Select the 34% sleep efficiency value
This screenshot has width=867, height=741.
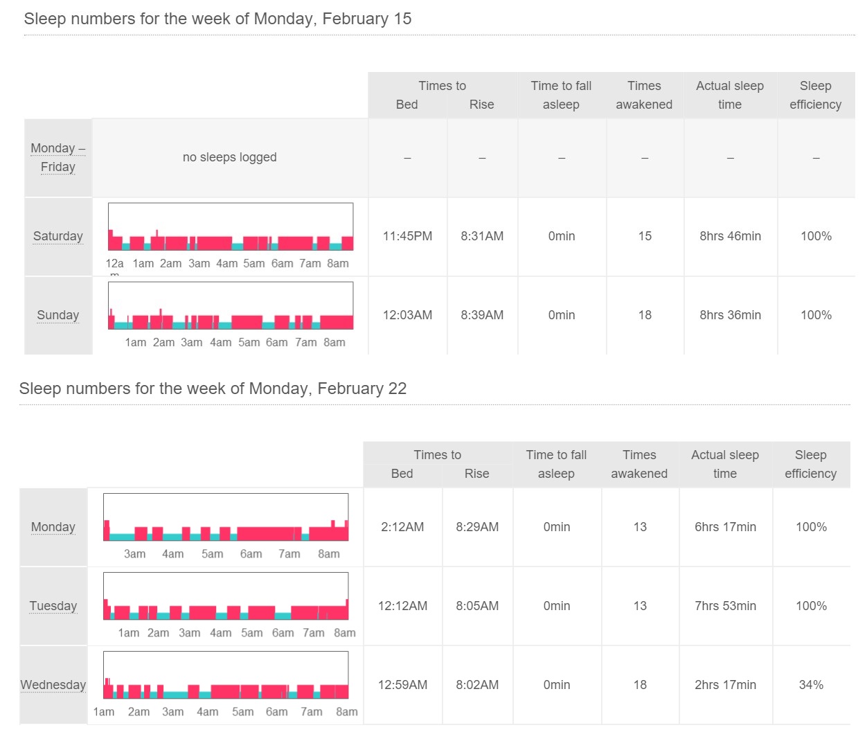(x=811, y=685)
